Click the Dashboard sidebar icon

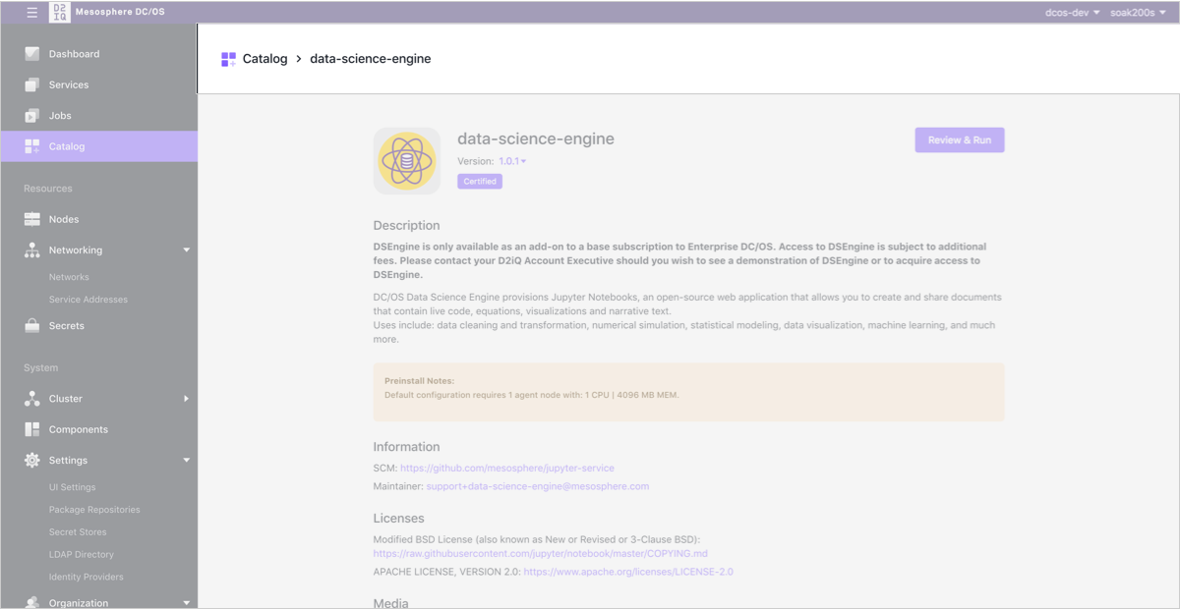32,54
